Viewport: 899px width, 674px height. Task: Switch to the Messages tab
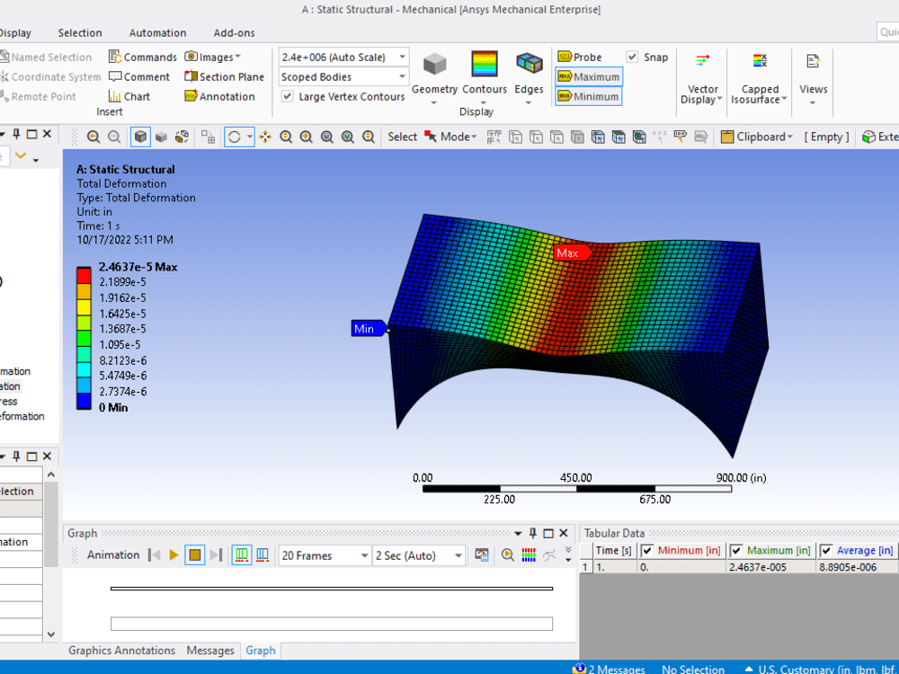click(209, 650)
